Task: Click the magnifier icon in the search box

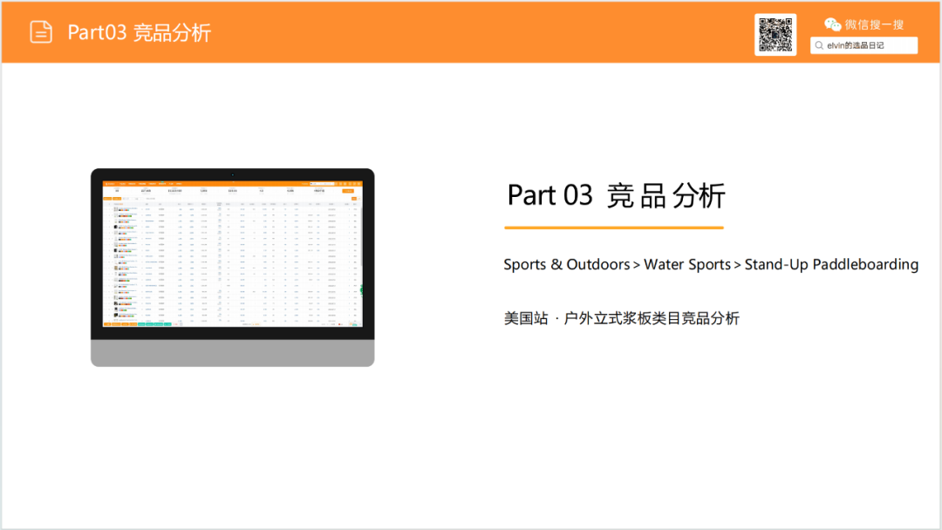Action: pyautogui.click(x=819, y=45)
